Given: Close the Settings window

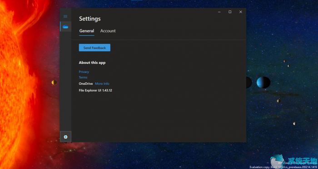Looking at the screenshot, I should 241,12.
